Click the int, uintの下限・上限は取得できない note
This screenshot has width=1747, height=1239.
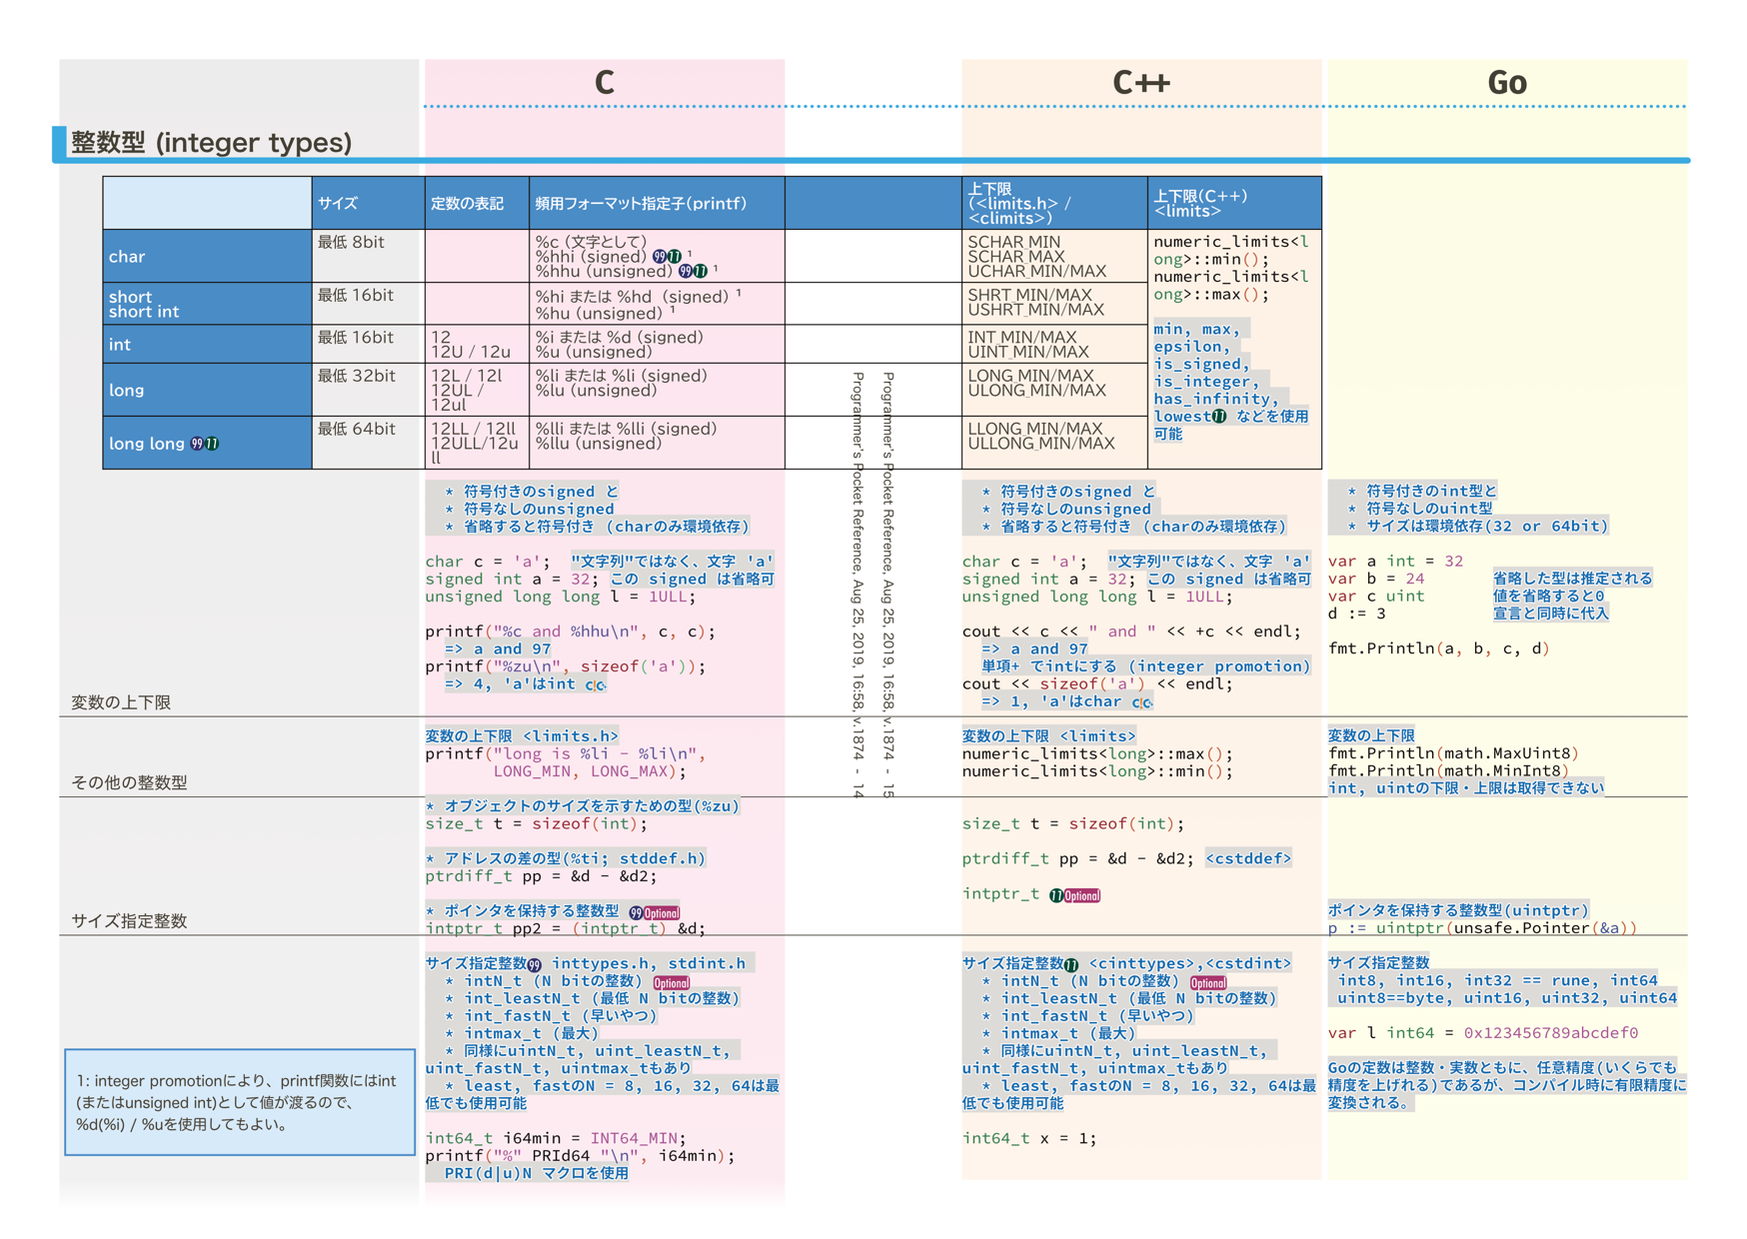point(1466,788)
